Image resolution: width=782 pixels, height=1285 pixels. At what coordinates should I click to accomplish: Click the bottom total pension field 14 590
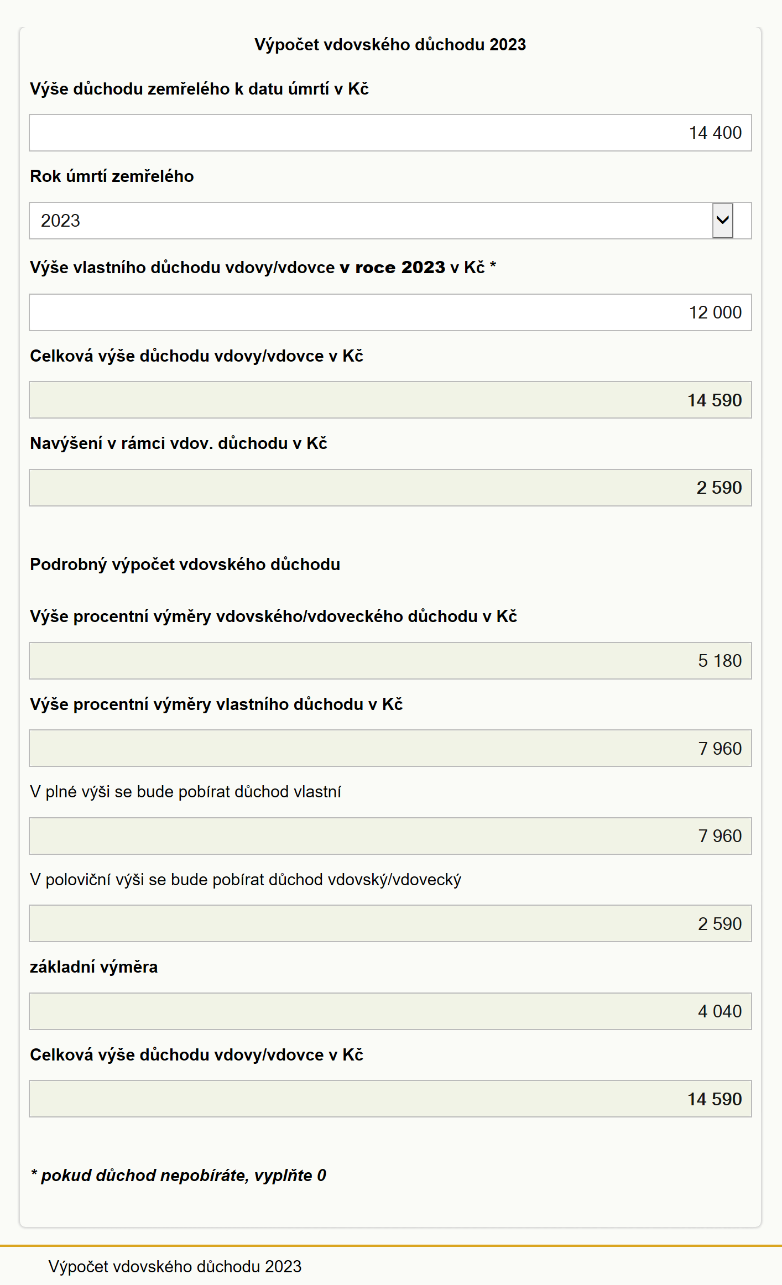click(x=390, y=1099)
